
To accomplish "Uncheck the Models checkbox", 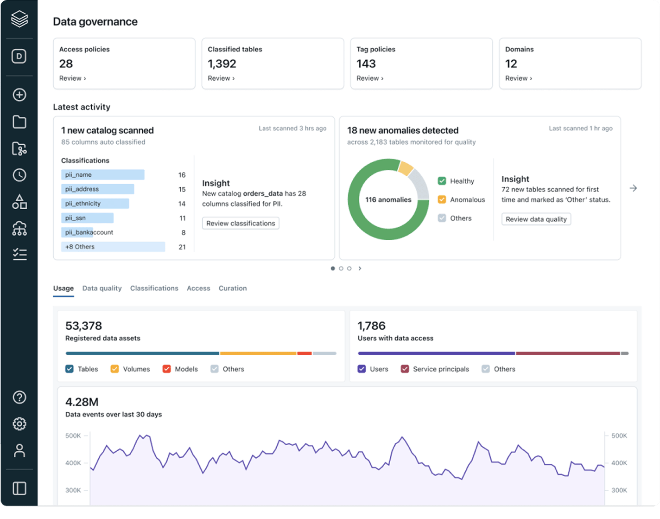I will [166, 369].
